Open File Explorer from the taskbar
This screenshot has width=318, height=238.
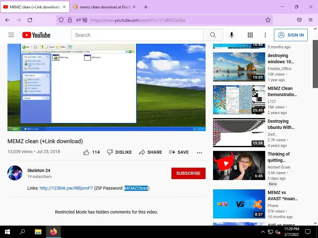coord(38,232)
